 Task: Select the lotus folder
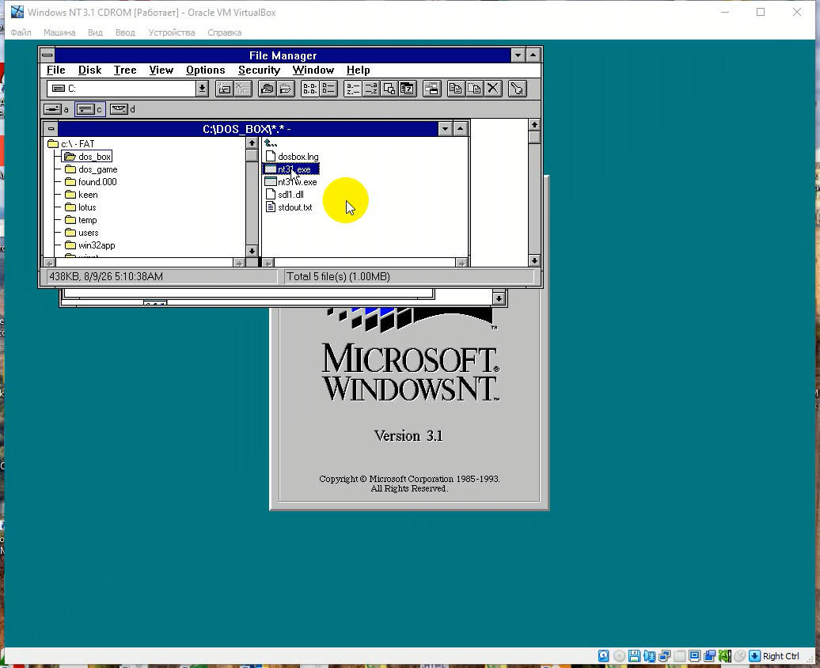coord(81,207)
